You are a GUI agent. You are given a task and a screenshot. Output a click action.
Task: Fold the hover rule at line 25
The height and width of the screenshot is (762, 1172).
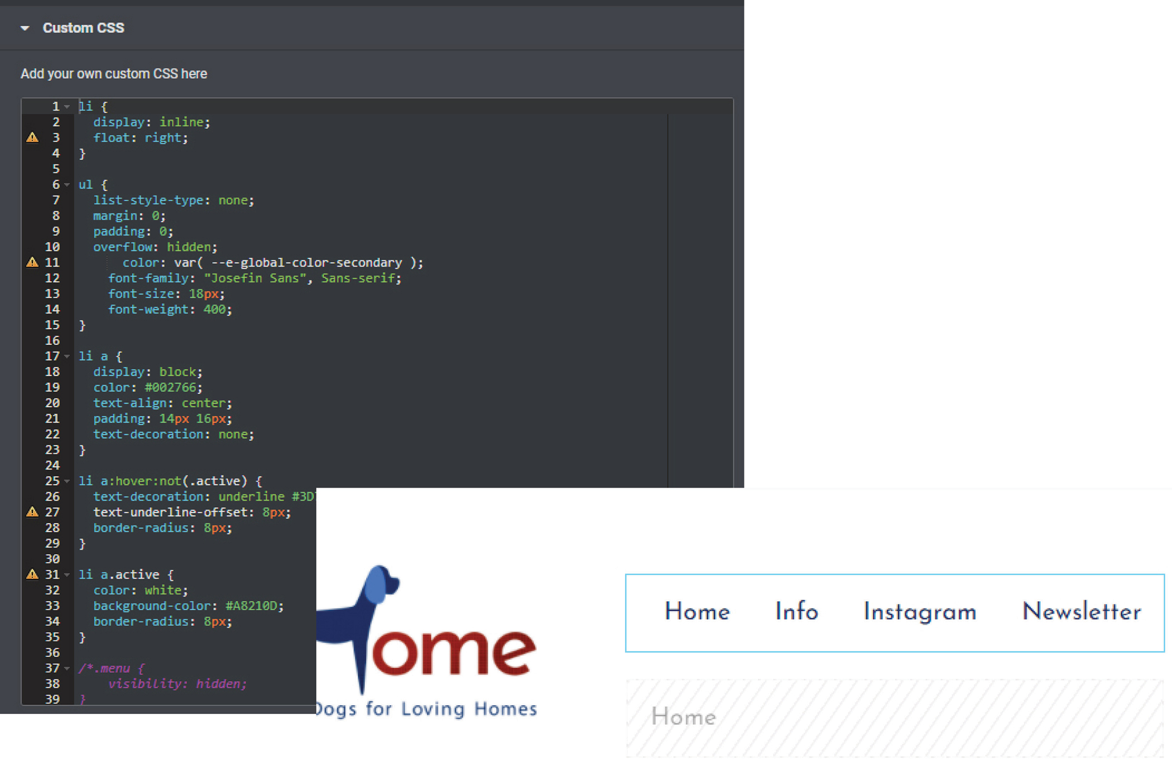[67, 481]
